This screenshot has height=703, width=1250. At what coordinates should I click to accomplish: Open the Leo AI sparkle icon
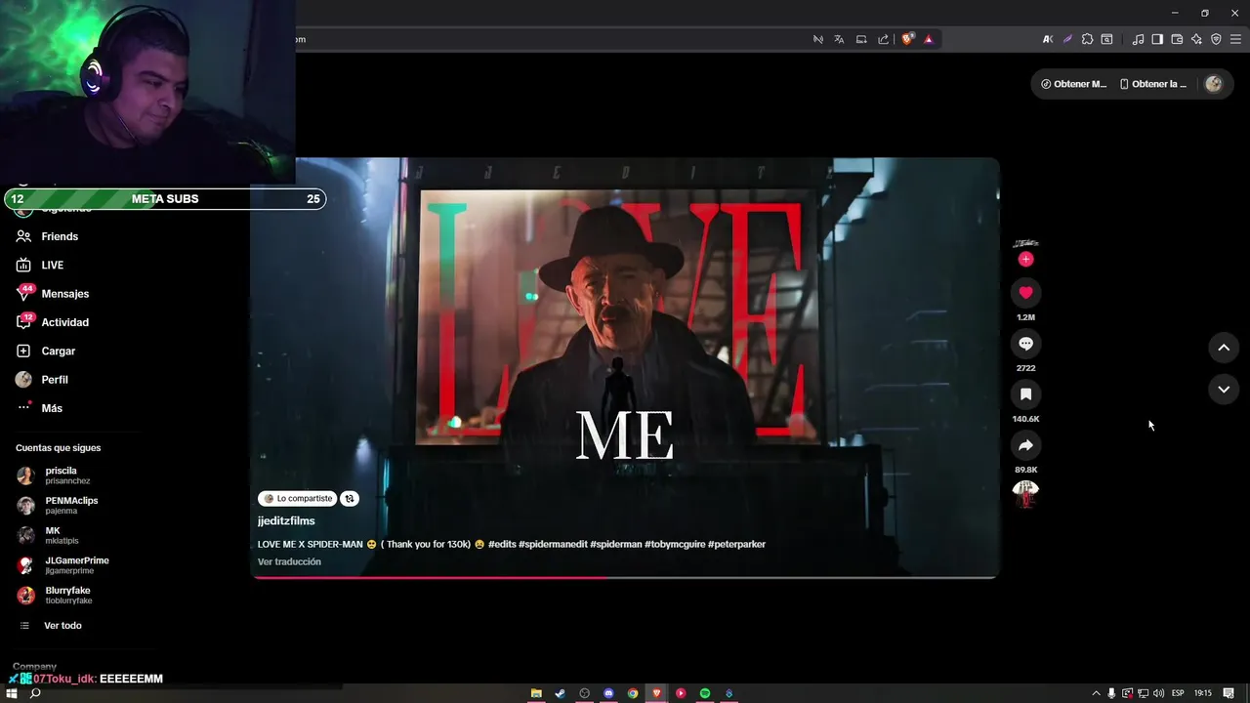tap(1196, 39)
